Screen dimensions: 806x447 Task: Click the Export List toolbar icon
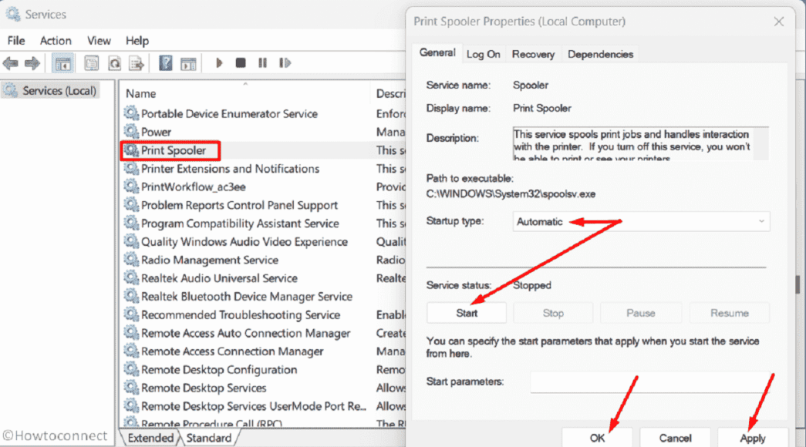(x=137, y=63)
